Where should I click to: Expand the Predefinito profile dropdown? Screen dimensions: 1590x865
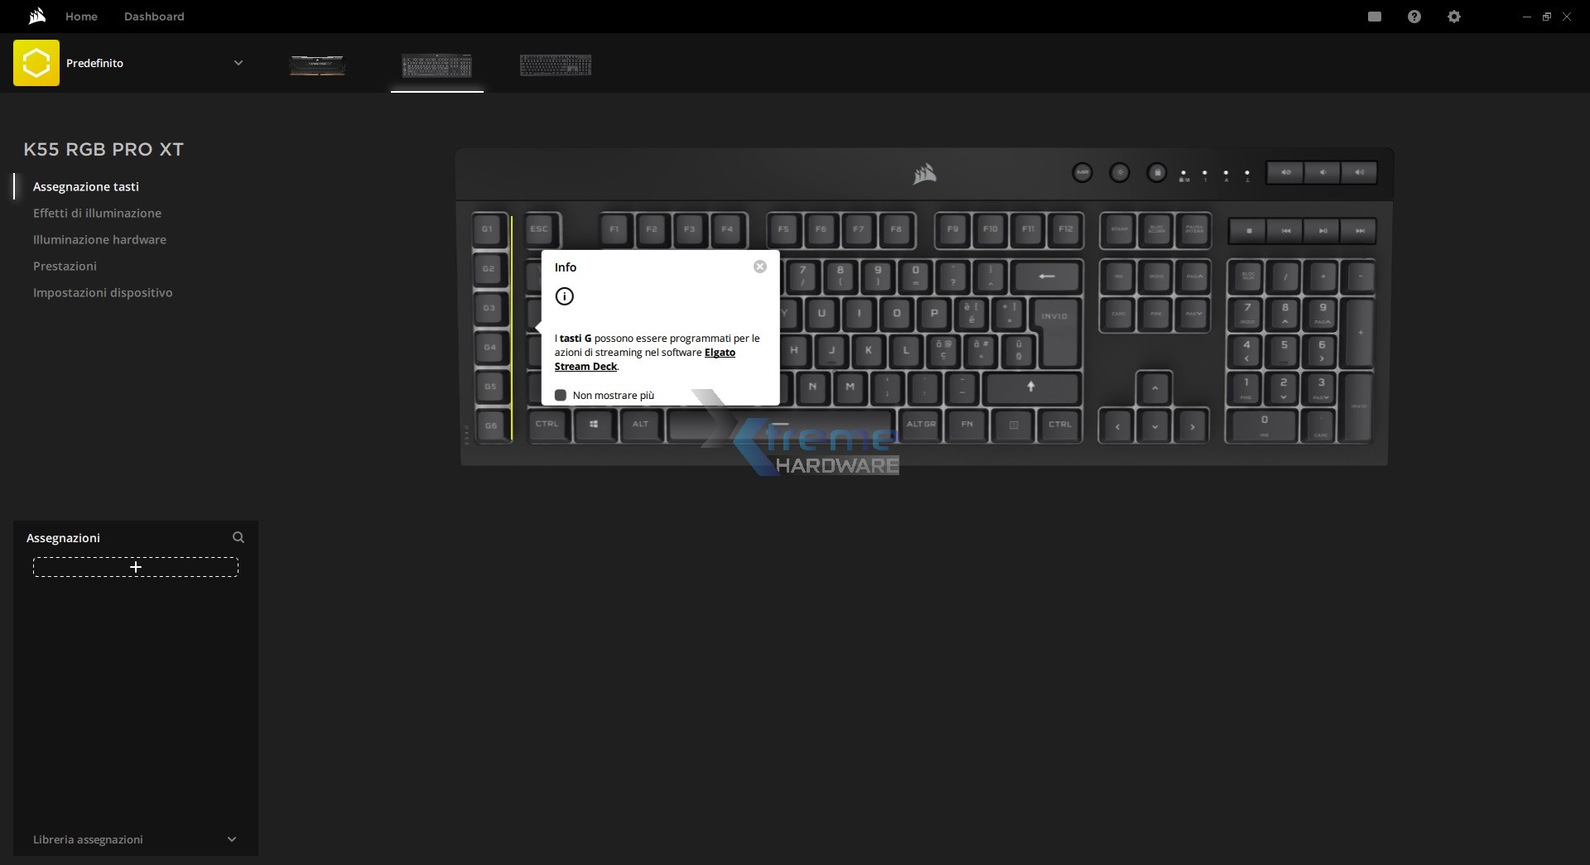coord(238,63)
